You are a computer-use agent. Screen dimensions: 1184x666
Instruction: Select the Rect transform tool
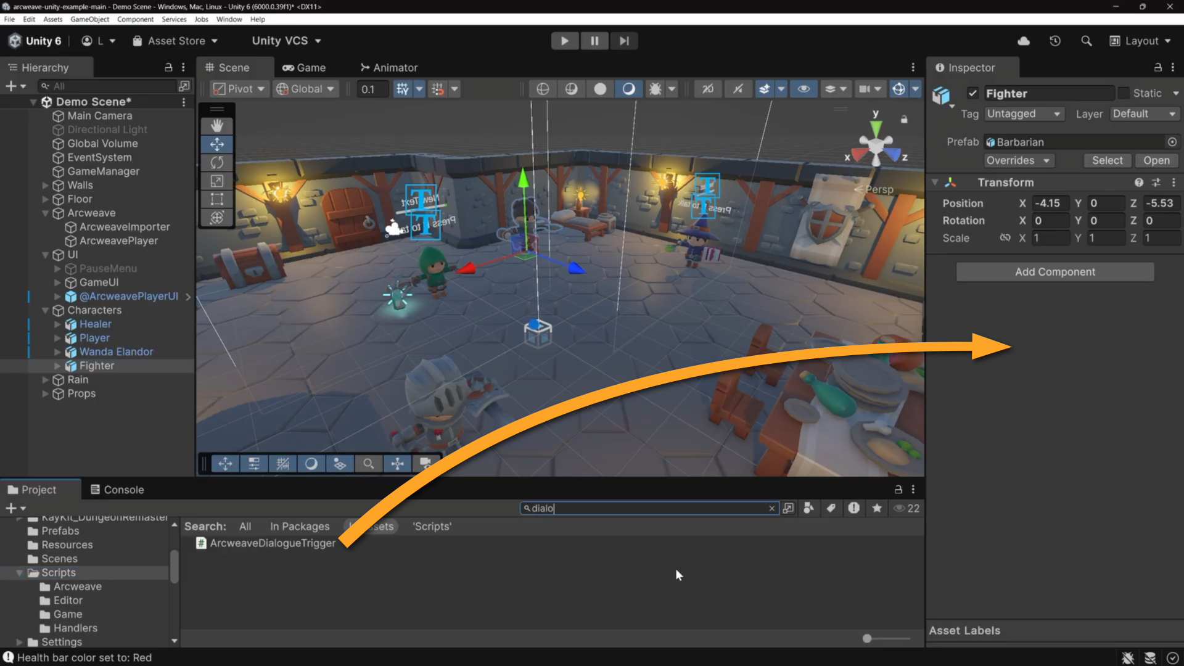tap(216, 199)
